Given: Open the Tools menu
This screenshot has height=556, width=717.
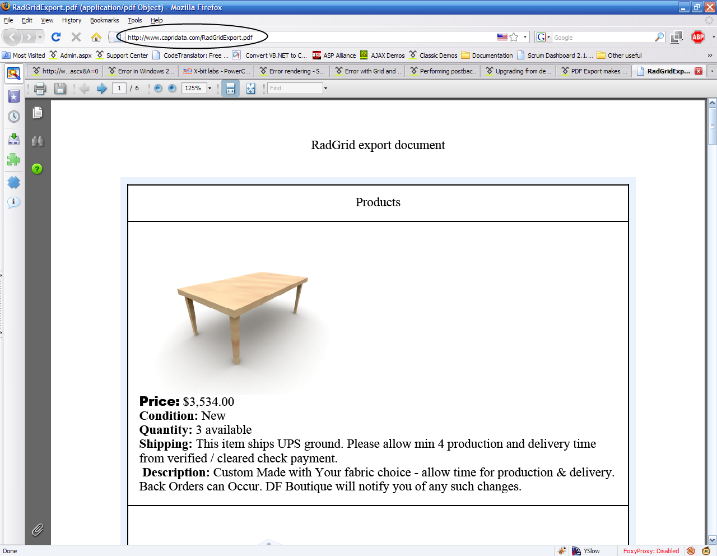Looking at the screenshot, I should 135,20.
